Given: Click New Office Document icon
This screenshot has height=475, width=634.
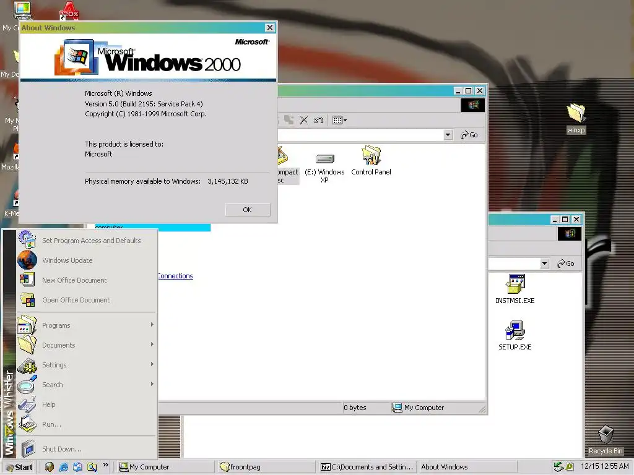Looking at the screenshot, I should pos(27,280).
